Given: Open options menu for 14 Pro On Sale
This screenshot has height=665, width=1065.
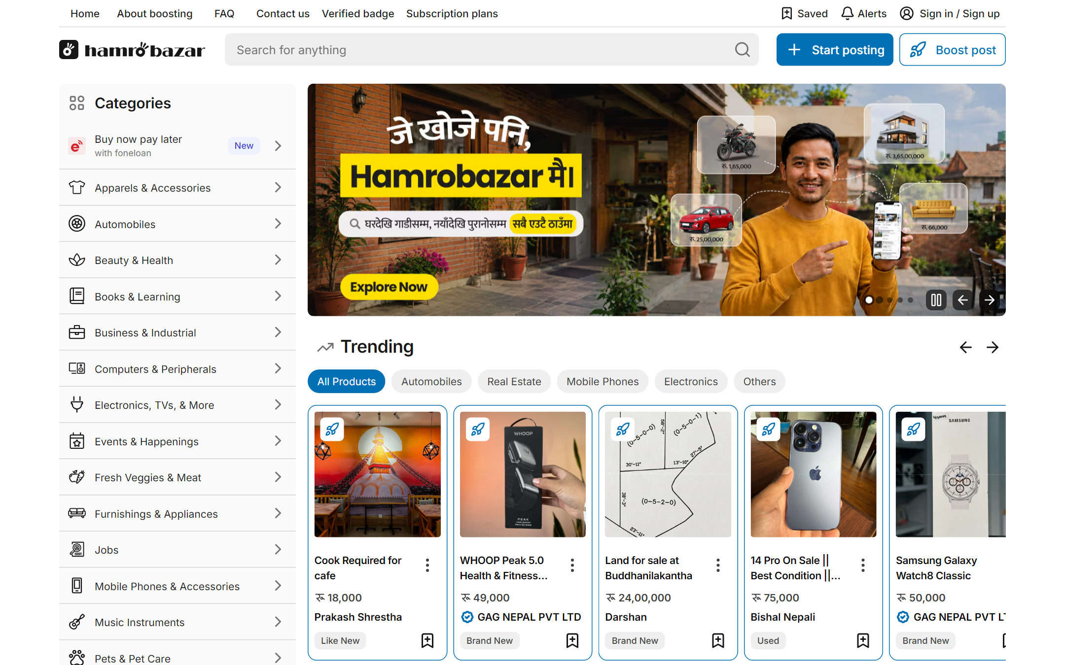Looking at the screenshot, I should (x=863, y=565).
